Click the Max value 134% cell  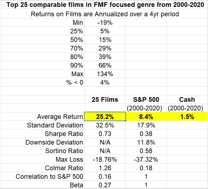click(x=105, y=74)
